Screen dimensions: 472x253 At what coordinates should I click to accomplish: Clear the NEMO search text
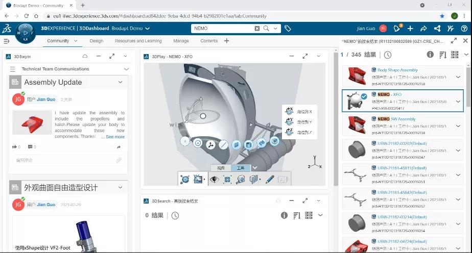[x=257, y=28]
